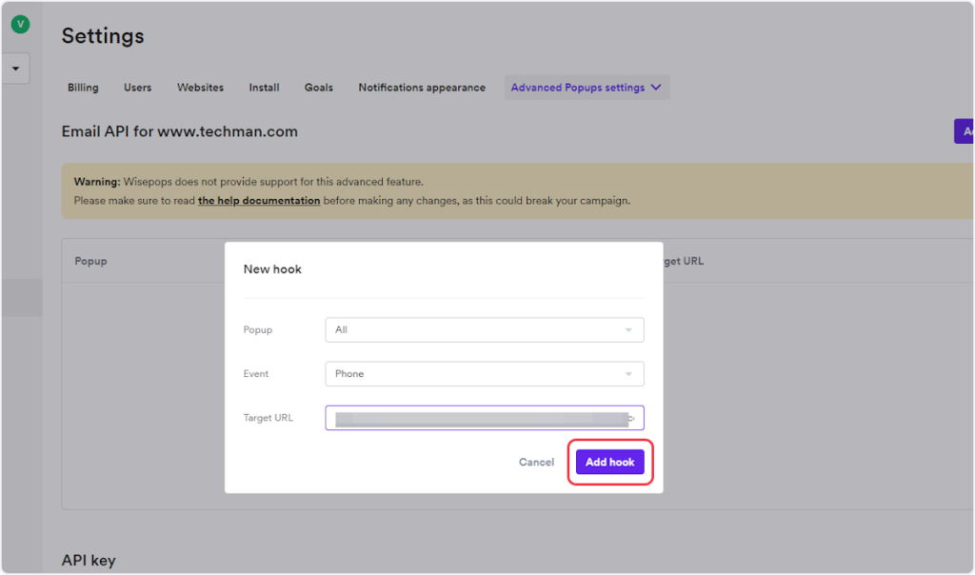Click the small icon inside Target URL field
The height and width of the screenshot is (575, 975).
tap(631, 418)
